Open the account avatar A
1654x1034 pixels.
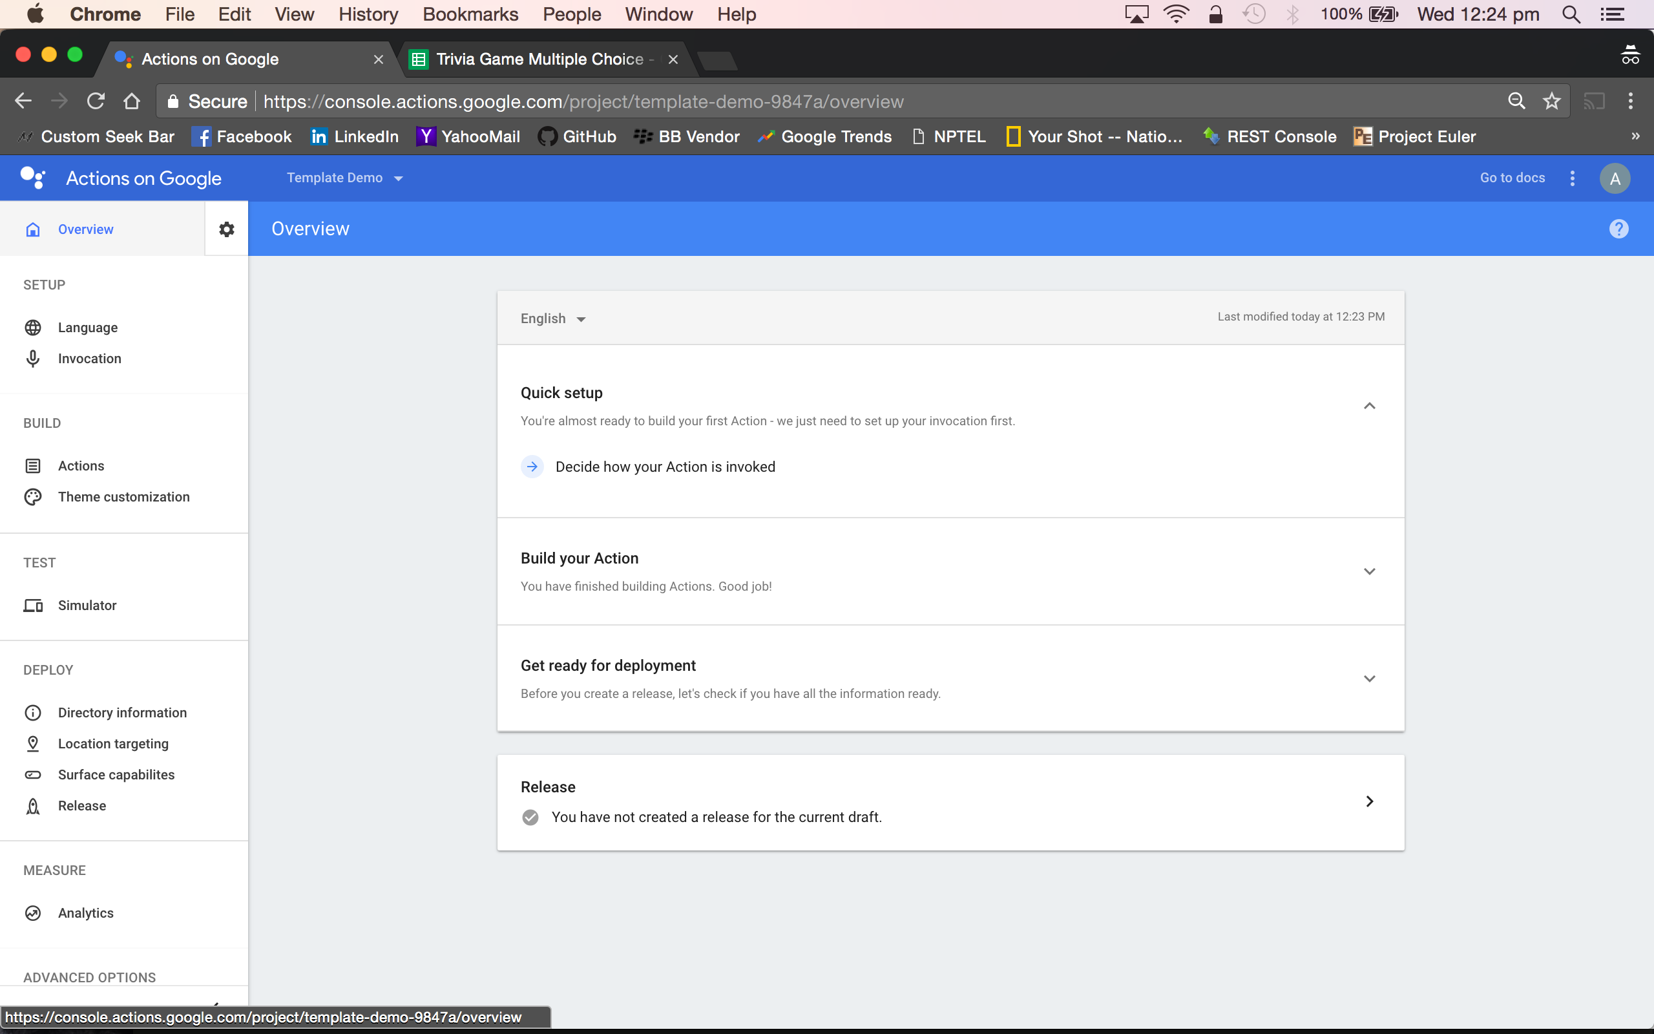[x=1615, y=178]
